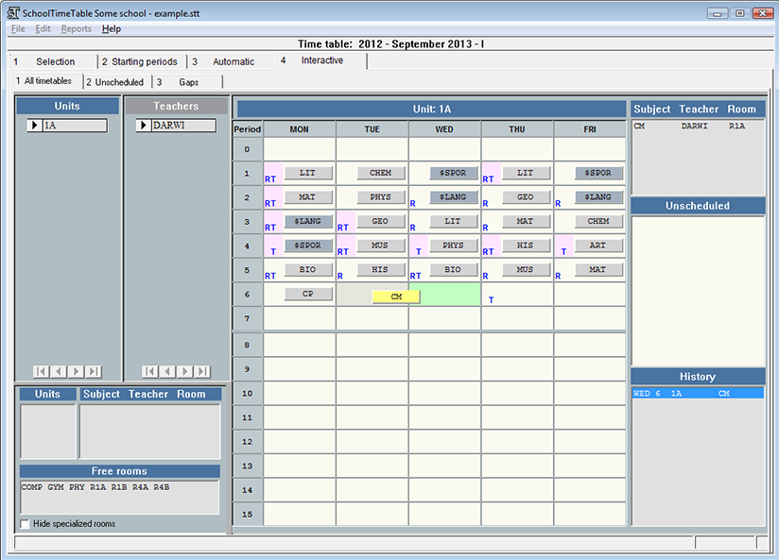Select the MAT lesson on Friday period 5
The width and height of the screenshot is (779, 560).
point(598,269)
